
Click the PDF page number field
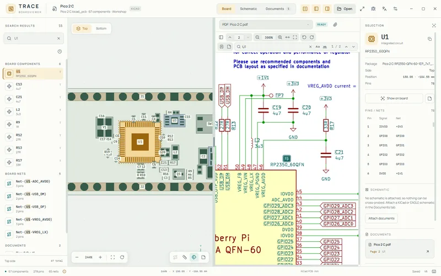click(239, 37)
